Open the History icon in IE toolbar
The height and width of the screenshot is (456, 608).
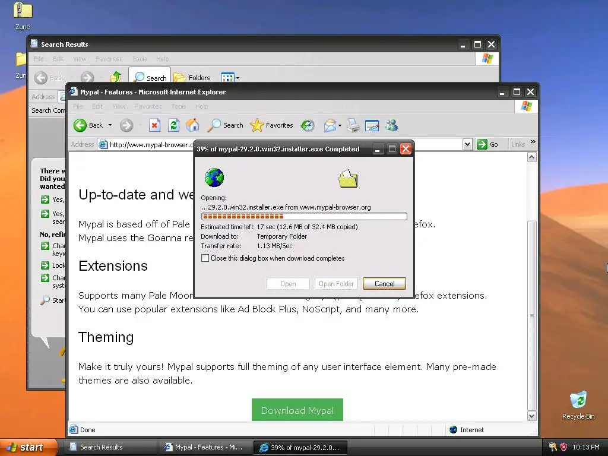(x=308, y=125)
